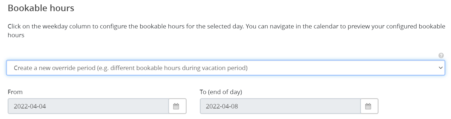Open the From date calendar picker

(176, 106)
